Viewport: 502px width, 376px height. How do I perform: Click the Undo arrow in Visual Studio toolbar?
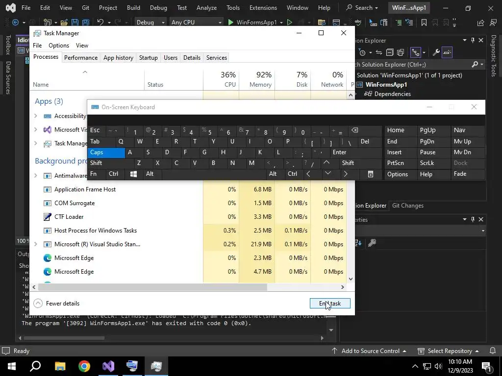pyautogui.click(x=100, y=22)
